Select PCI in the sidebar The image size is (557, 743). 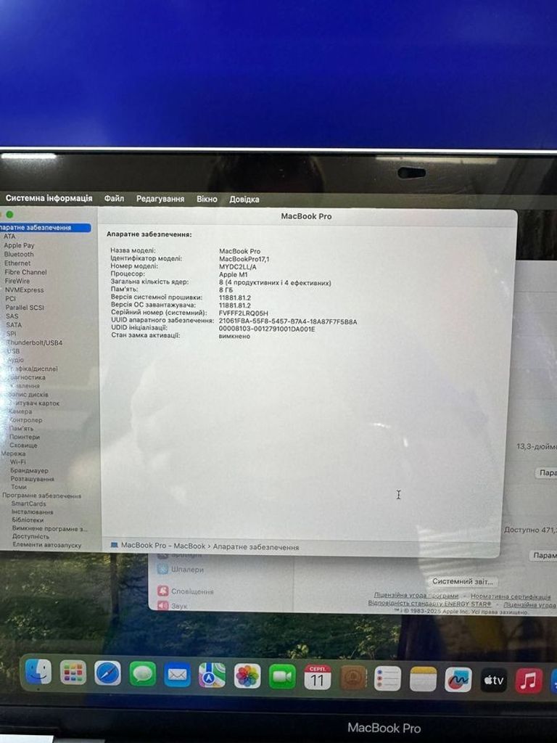click(x=10, y=298)
